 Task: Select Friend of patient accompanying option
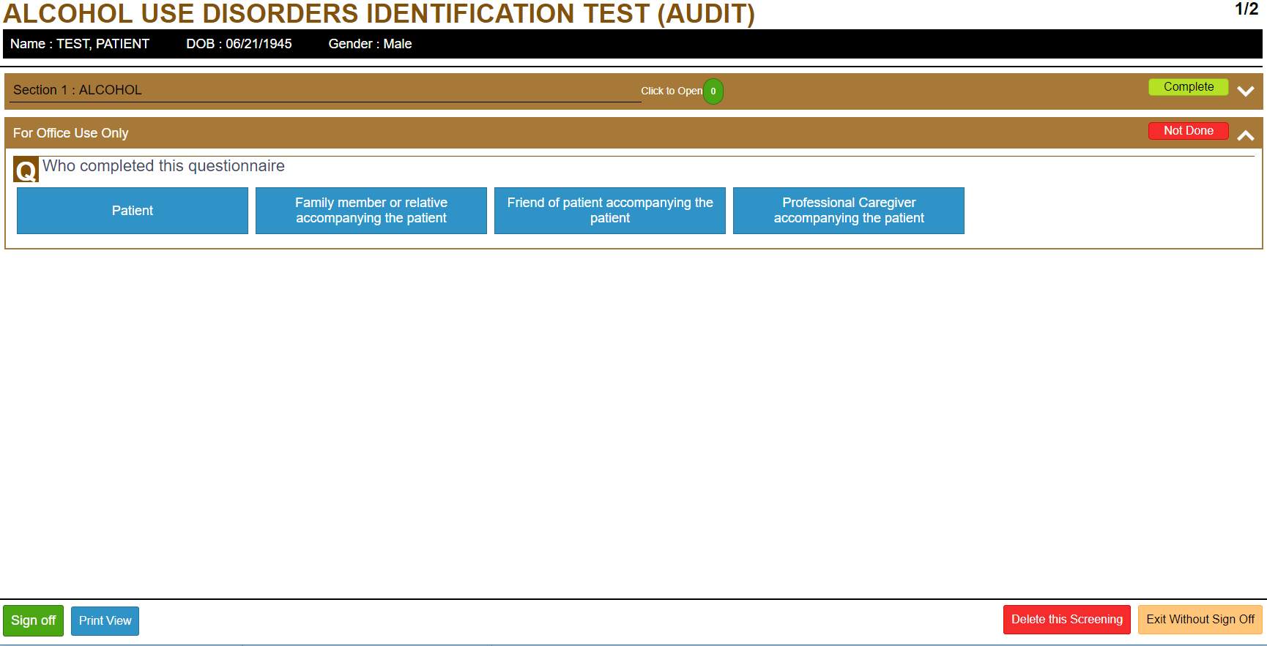pos(609,211)
